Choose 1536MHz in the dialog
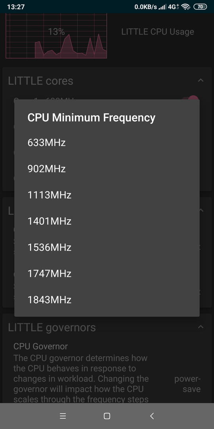The height and width of the screenshot is (429, 214). pyautogui.click(x=107, y=247)
